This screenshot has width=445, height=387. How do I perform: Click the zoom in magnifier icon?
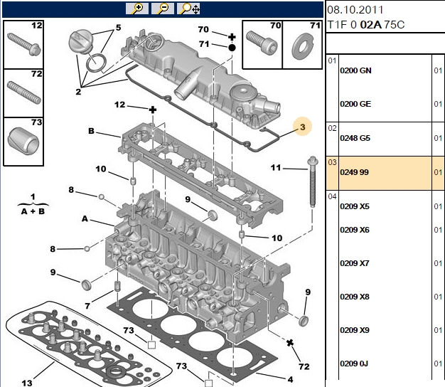point(137,9)
